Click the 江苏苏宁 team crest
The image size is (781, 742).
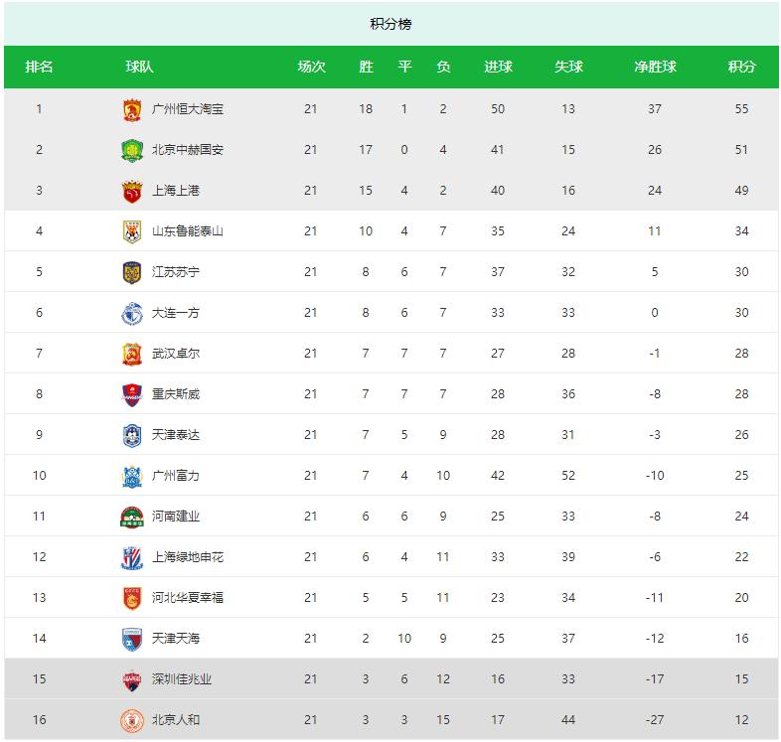pyautogui.click(x=131, y=272)
